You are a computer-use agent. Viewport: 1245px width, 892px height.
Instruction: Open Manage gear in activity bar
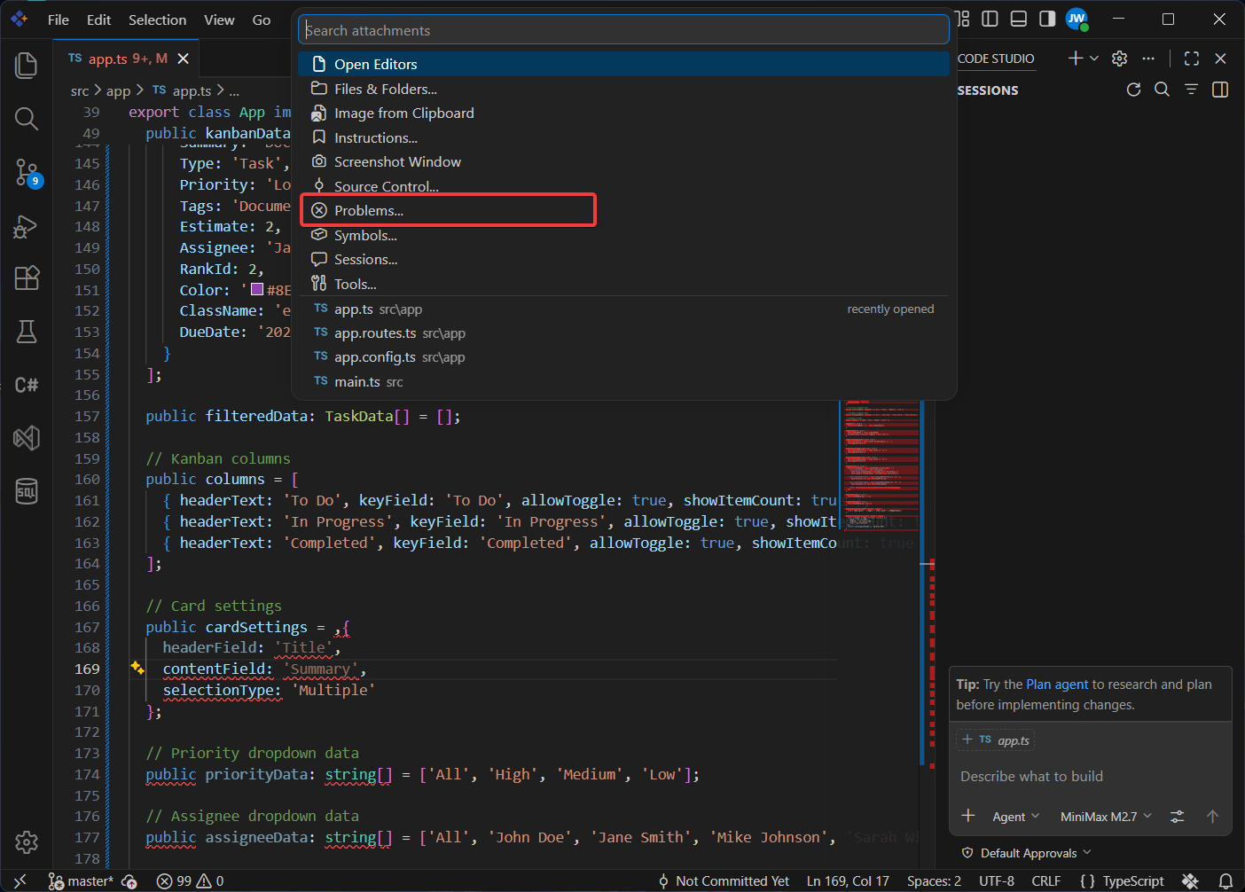[x=27, y=841]
